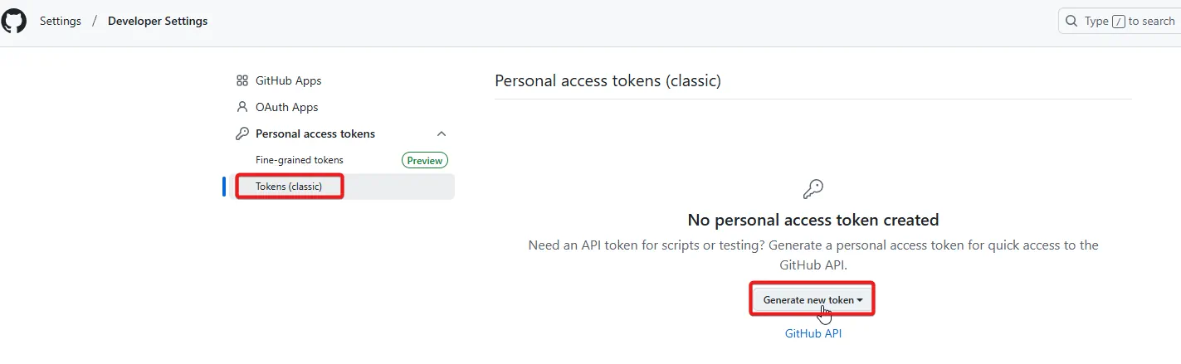Select Fine-grained tokens in the sidebar
Viewport: 1181px width, 364px height.
(300, 160)
